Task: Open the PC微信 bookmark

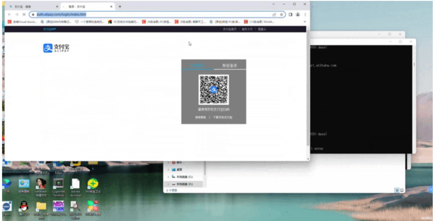Action: coord(157,22)
